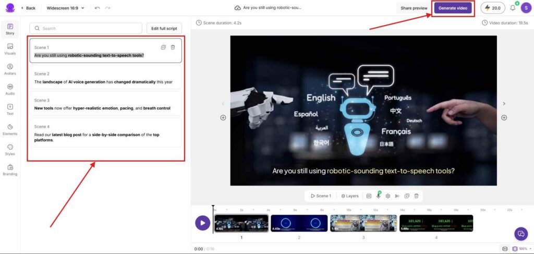Toggle captions icon in scene toolbar
The height and width of the screenshot is (254, 534).
point(369,196)
